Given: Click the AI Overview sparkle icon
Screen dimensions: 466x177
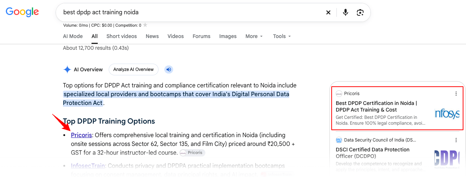Looking at the screenshot, I should point(67,69).
